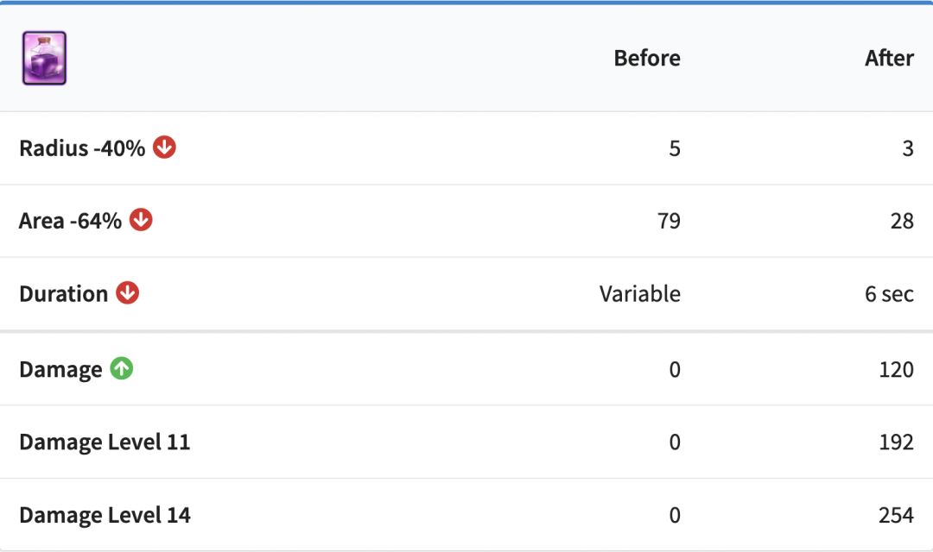Select the Before column header
This screenshot has width=933, height=552.
(646, 58)
